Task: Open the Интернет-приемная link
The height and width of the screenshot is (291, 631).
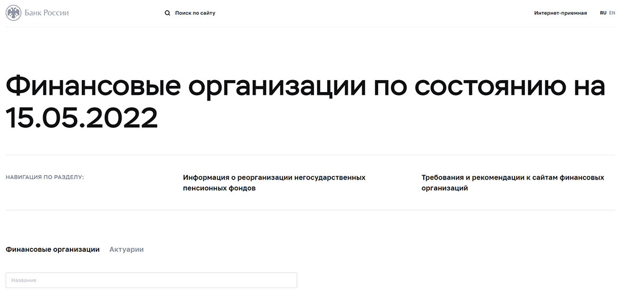Action: point(560,13)
